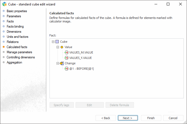Collapse the Value fact node

pos(58,47)
